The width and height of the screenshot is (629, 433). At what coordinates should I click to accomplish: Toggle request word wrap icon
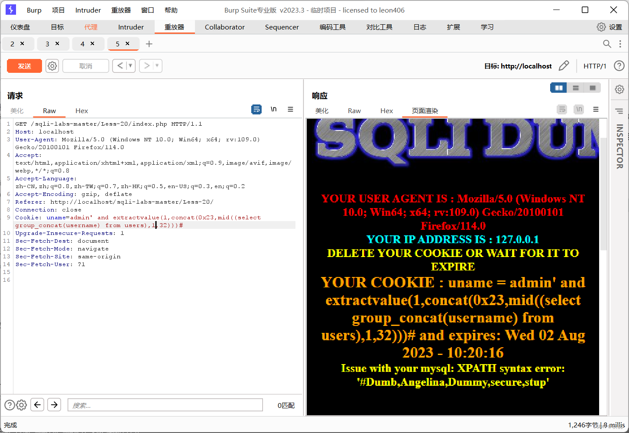coord(256,109)
